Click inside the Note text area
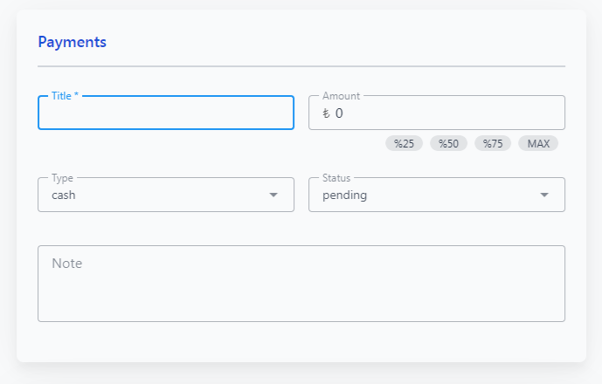This screenshot has height=384, width=602. (301, 284)
